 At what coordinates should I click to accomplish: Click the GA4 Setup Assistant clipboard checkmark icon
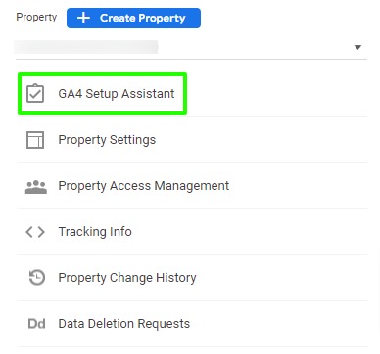coord(35,94)
